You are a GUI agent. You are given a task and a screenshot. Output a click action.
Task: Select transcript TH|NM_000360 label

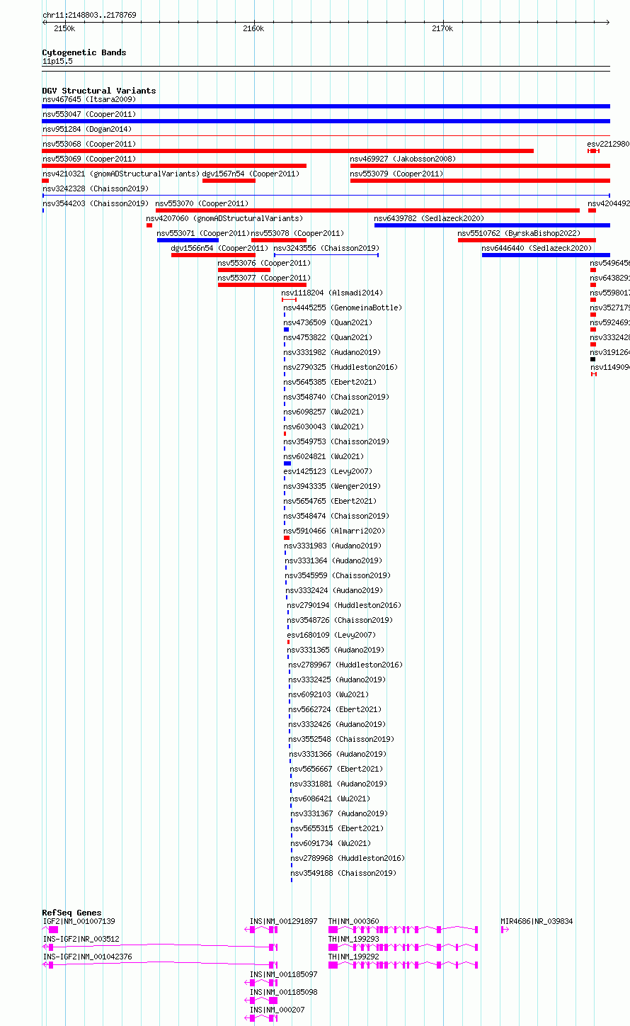click(x=354, y=921)
